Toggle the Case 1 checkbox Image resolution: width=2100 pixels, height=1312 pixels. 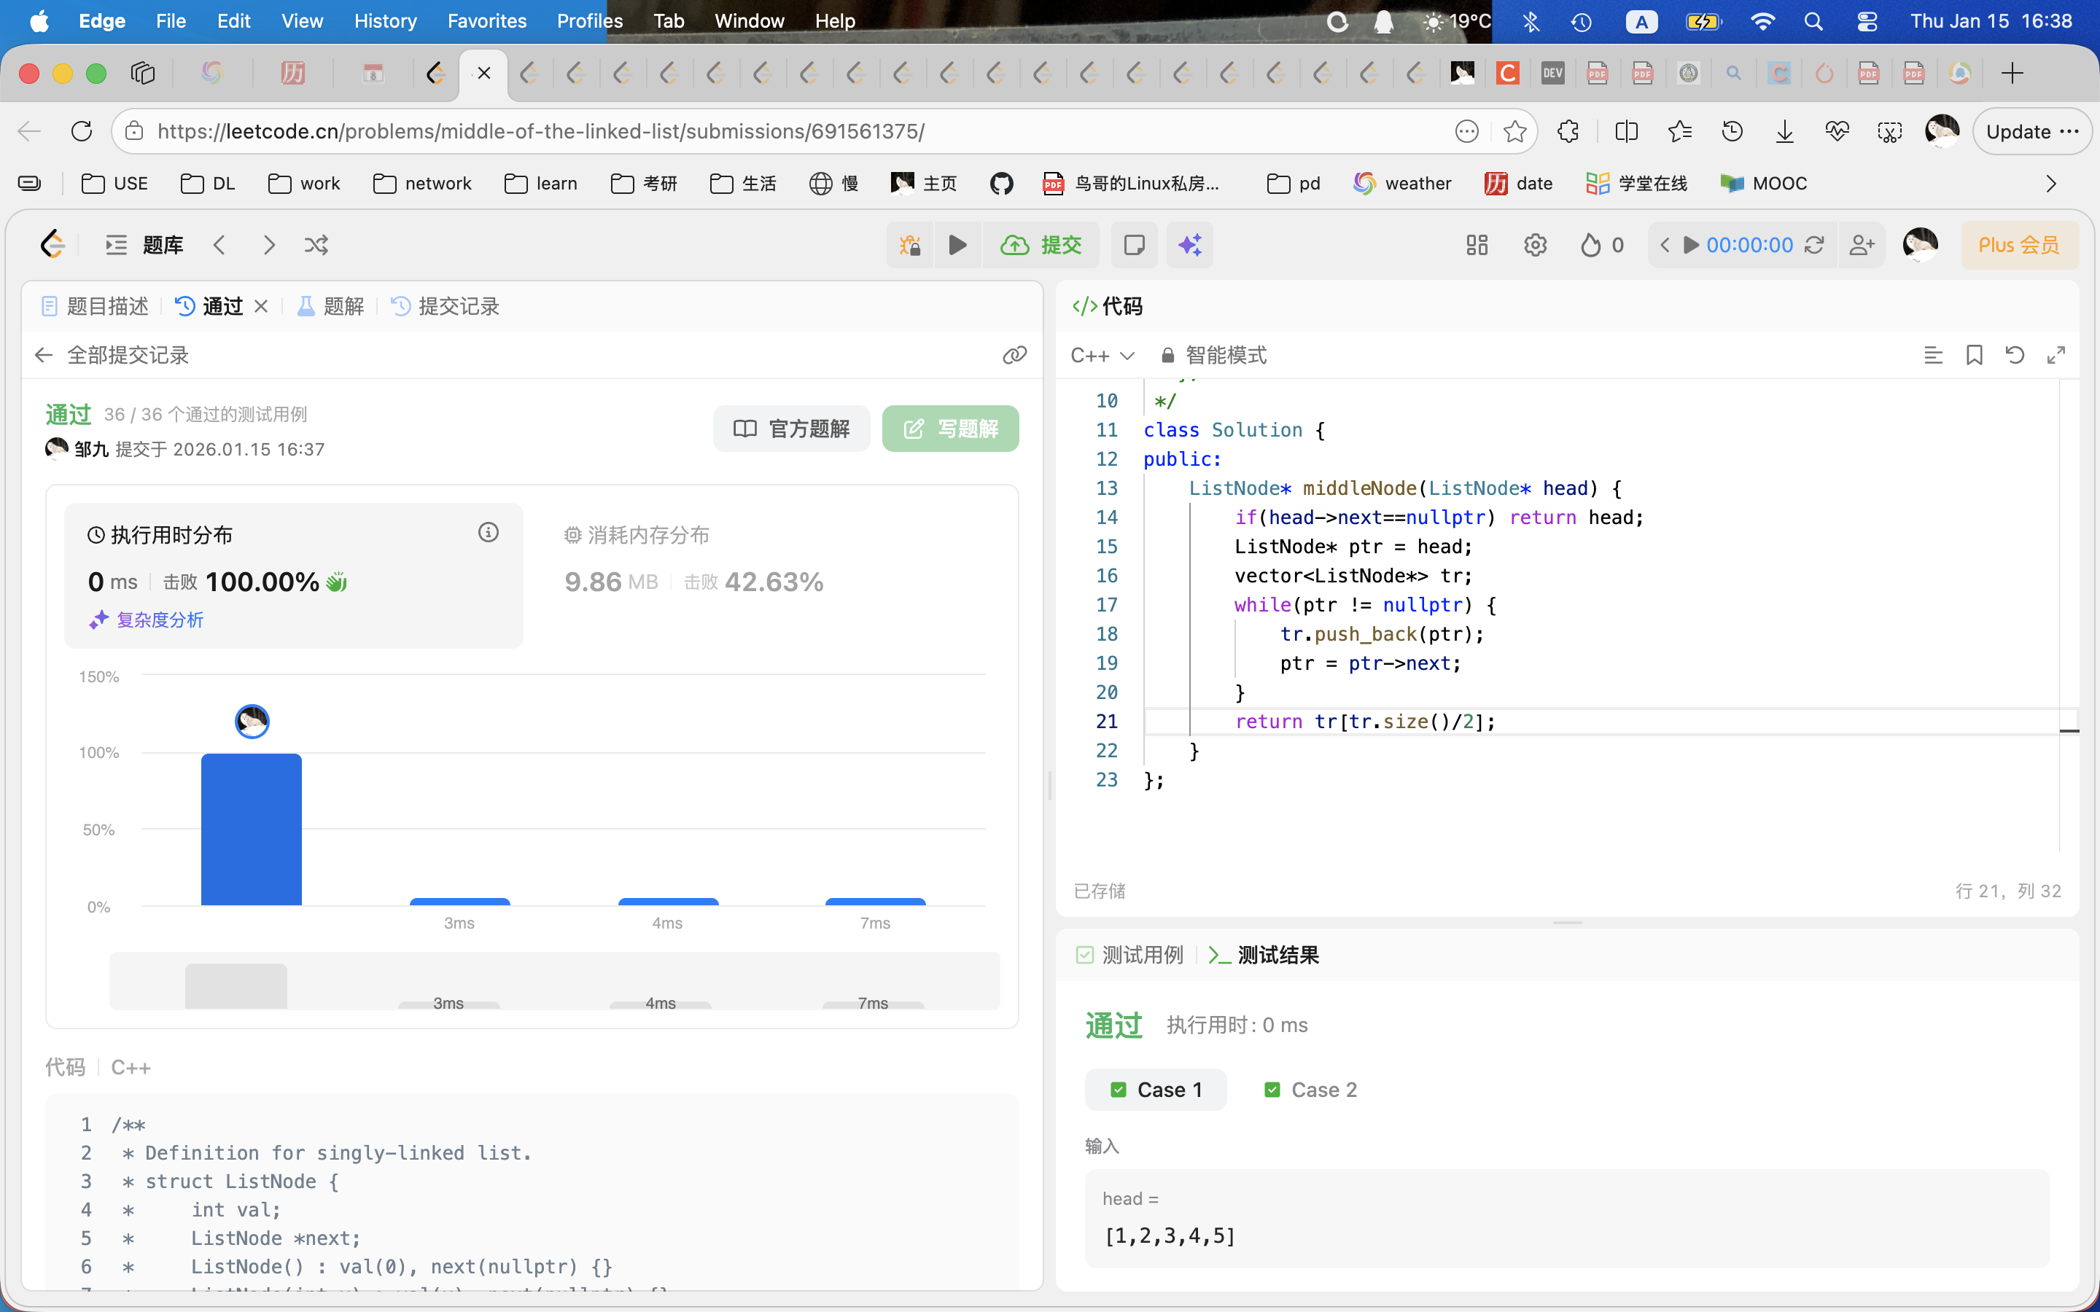(x=1119, y=1089)
